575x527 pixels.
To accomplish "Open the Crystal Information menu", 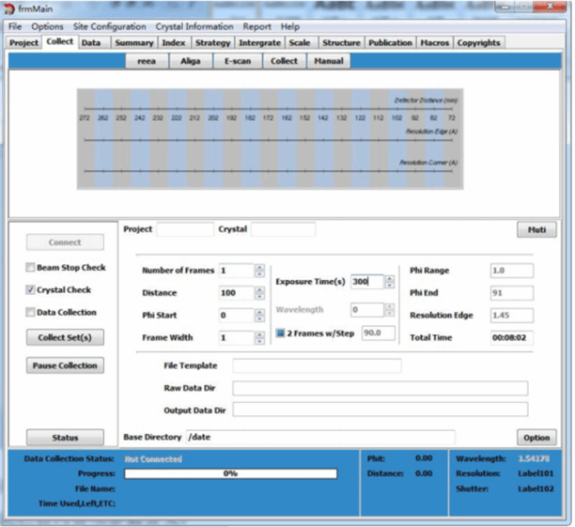I will 194,26.
